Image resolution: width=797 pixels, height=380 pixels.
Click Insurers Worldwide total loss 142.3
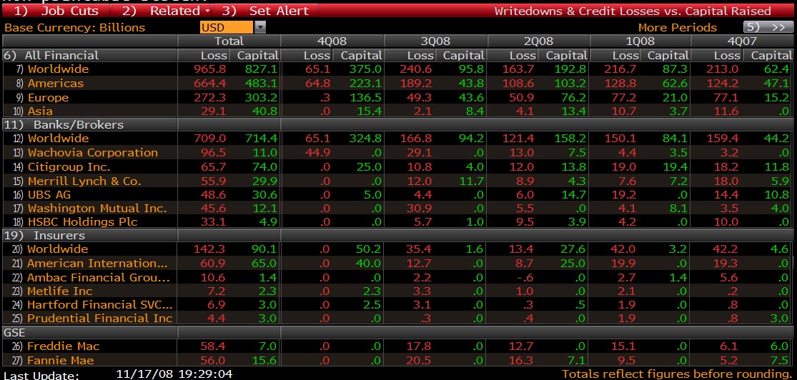pos(210,249)
